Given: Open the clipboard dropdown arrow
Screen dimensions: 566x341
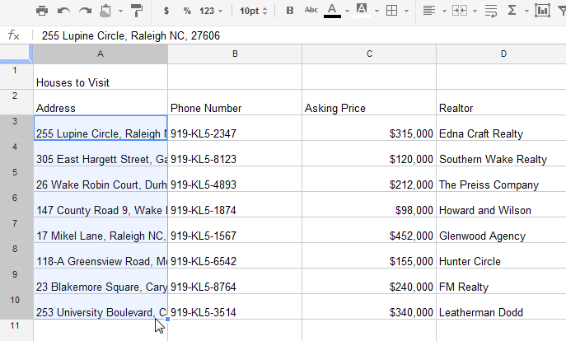Looking at the screenshot, I should coord(120,12).
